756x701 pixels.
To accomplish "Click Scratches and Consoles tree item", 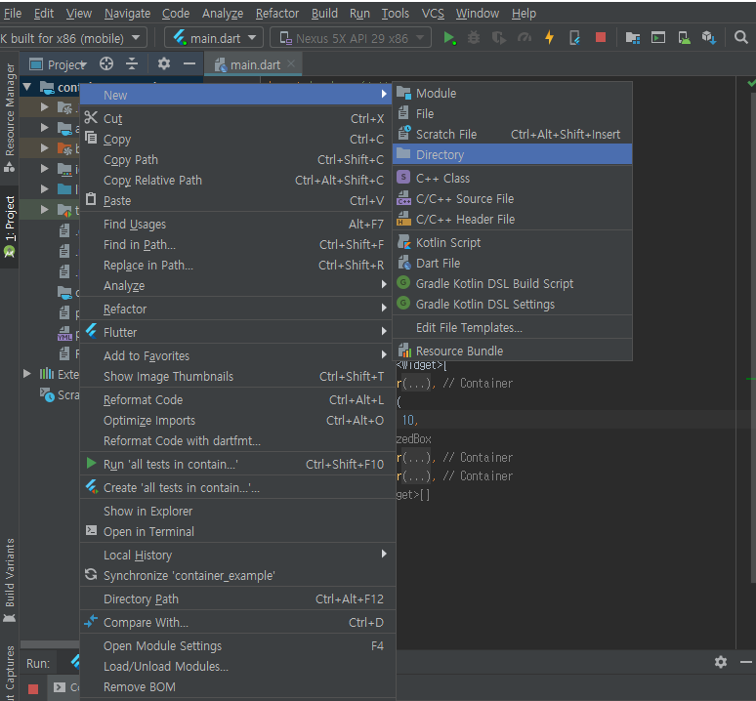I will (60, 394).
